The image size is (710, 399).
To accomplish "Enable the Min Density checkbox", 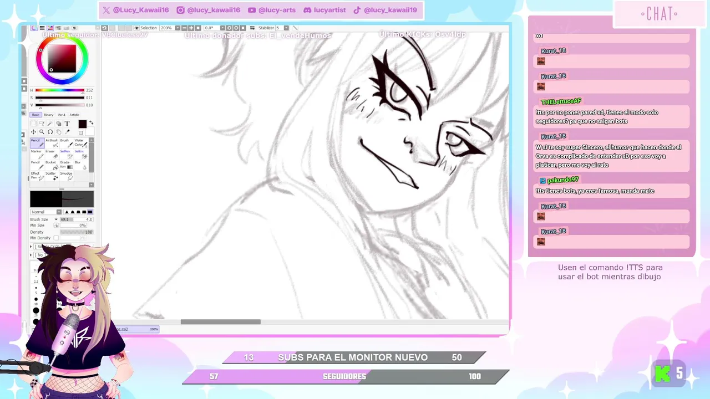I will tap(56, 238).
